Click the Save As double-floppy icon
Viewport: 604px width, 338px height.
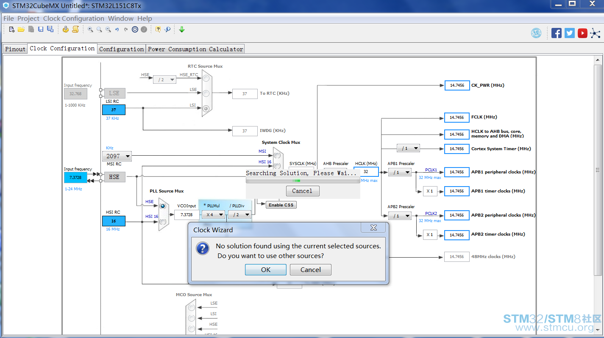pos(50,29)
